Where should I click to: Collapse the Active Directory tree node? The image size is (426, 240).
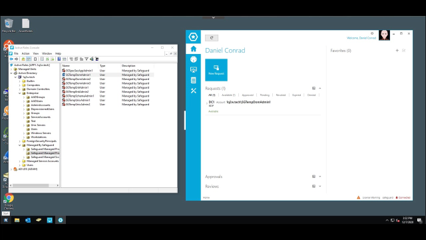(x=11, y=73)
